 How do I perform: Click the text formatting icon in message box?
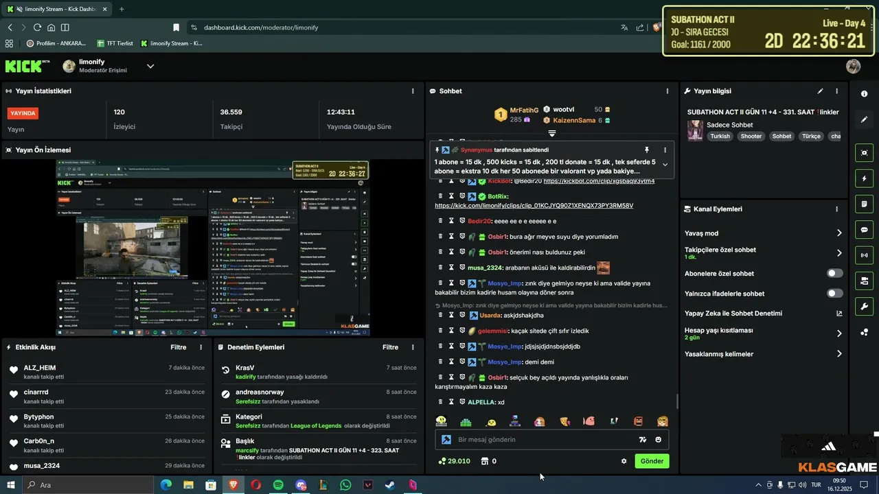643,440
